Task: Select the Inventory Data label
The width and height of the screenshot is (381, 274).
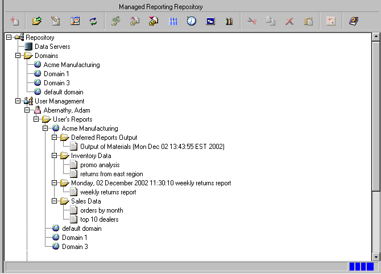Action: tap(91, 156)
